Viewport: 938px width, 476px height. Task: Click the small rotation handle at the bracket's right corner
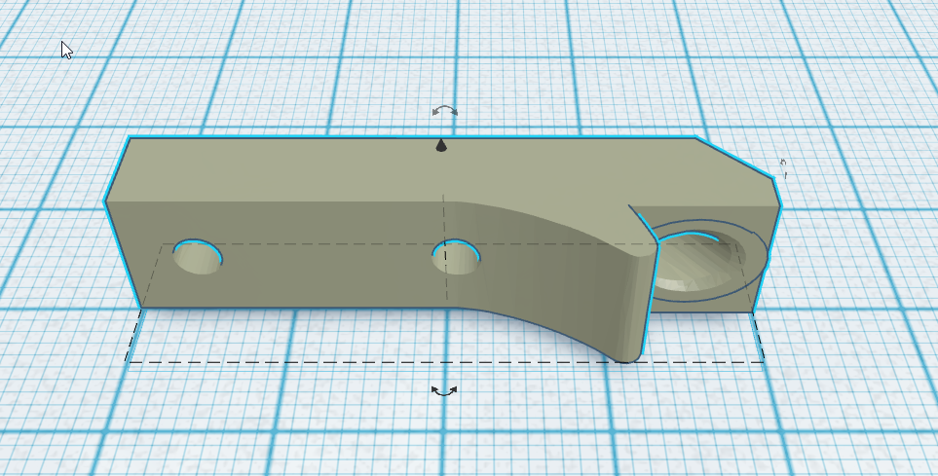coord(783,168)
